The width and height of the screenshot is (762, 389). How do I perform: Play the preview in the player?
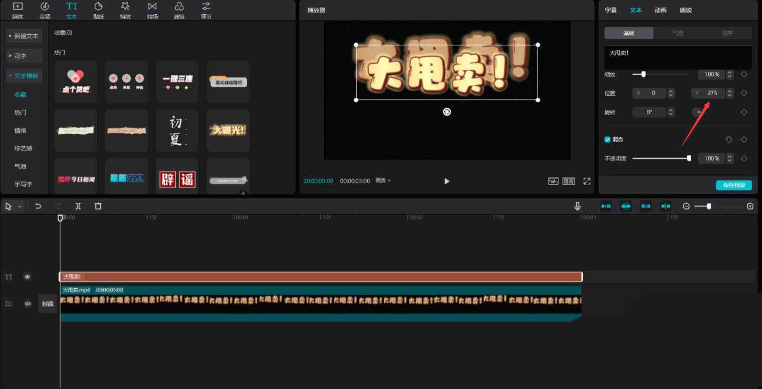[x=447, y=181]
